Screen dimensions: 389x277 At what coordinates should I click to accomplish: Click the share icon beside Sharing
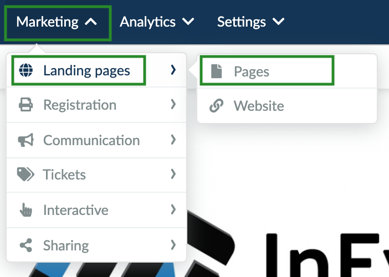(26, 245)
